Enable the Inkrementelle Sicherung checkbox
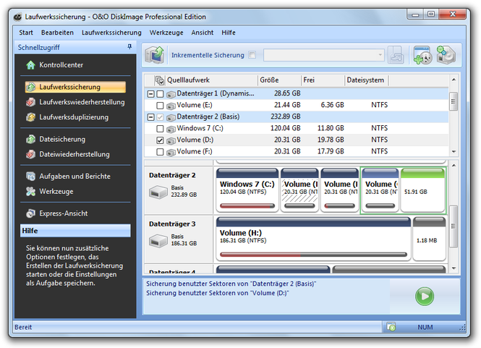This screenshot has width=481, height=348. pyautogui.click(x=252, y=55)
